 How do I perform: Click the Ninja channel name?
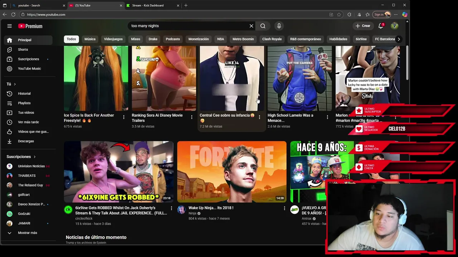coord(193,213)
